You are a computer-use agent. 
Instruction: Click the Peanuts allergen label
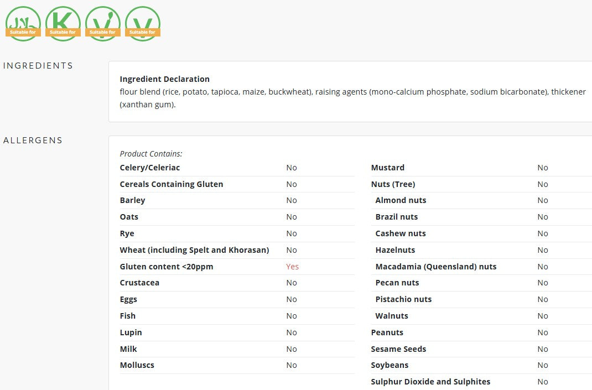387,332
